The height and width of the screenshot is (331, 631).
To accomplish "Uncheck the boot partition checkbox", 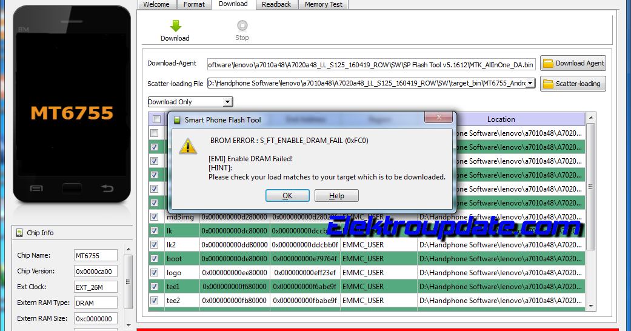I will (x=154, y=258).
